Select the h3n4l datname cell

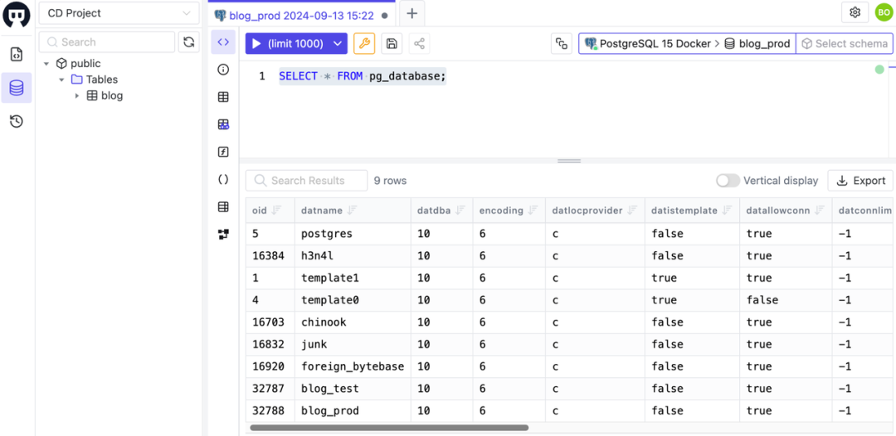[x=353, y=256]
